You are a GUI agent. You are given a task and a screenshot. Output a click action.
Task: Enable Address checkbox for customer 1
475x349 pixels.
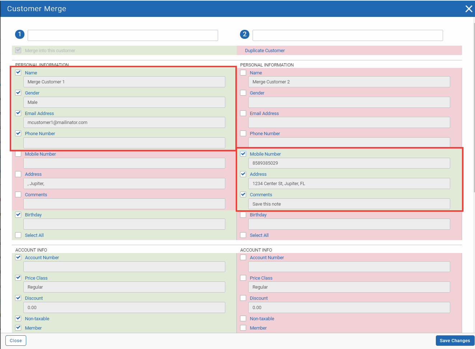coord(18,174)
